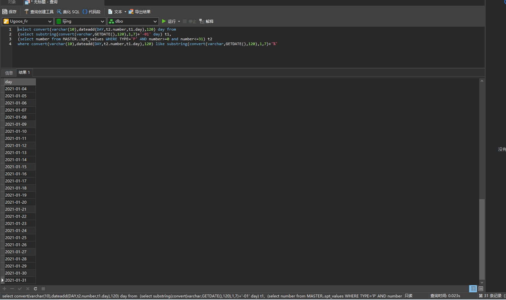The height and width of the screenshot is (300, 506).
Task: Run the query with 运行 button
Action: (x=169, y=21)
